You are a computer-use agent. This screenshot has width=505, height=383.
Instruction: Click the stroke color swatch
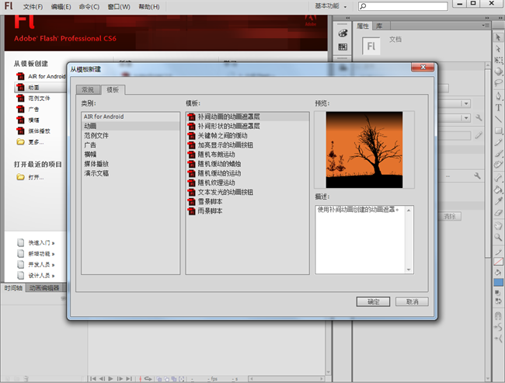pos(498,262)
